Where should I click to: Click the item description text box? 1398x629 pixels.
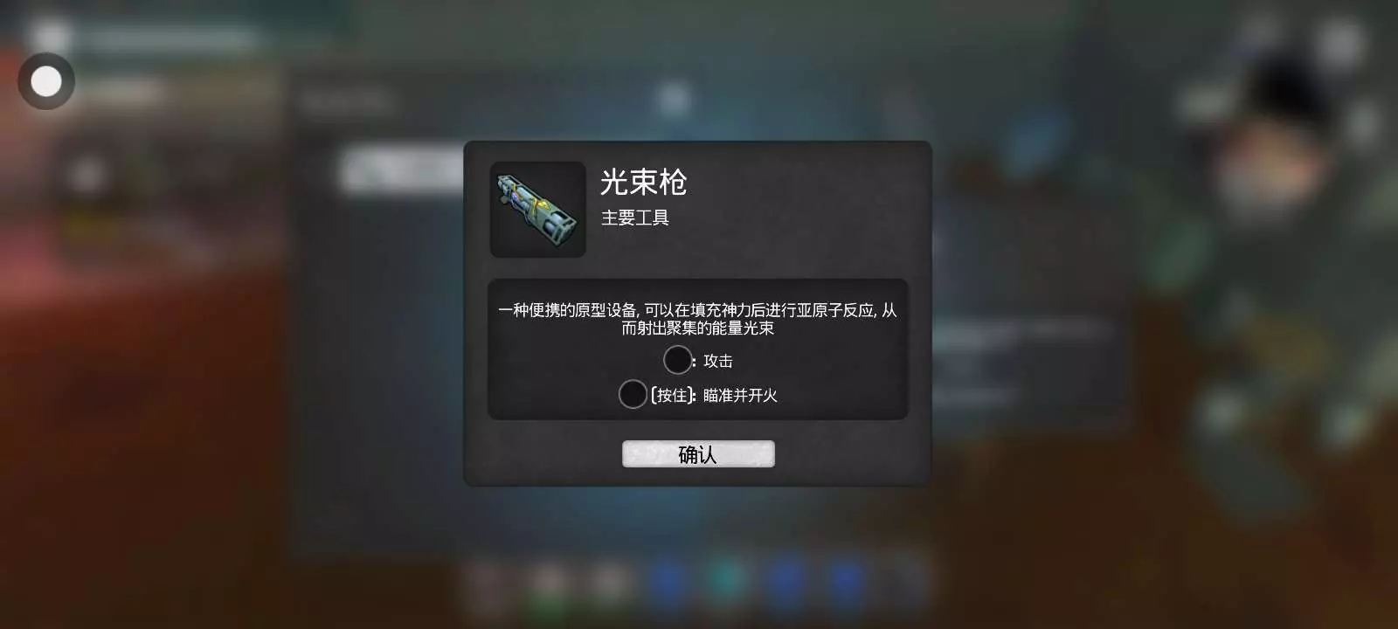coord(698,349)
